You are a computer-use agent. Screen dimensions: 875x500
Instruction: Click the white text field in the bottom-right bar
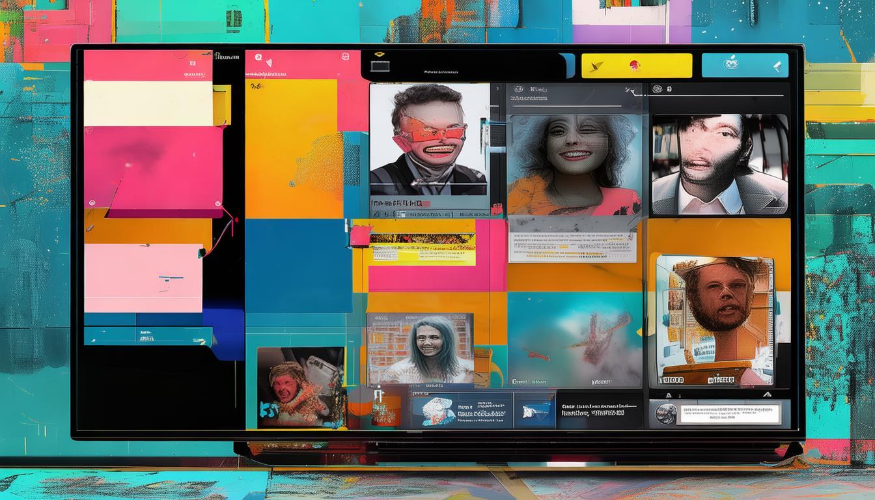[x=728, y=413]
